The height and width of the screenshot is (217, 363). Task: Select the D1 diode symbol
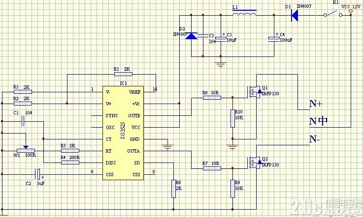(295, 16)
